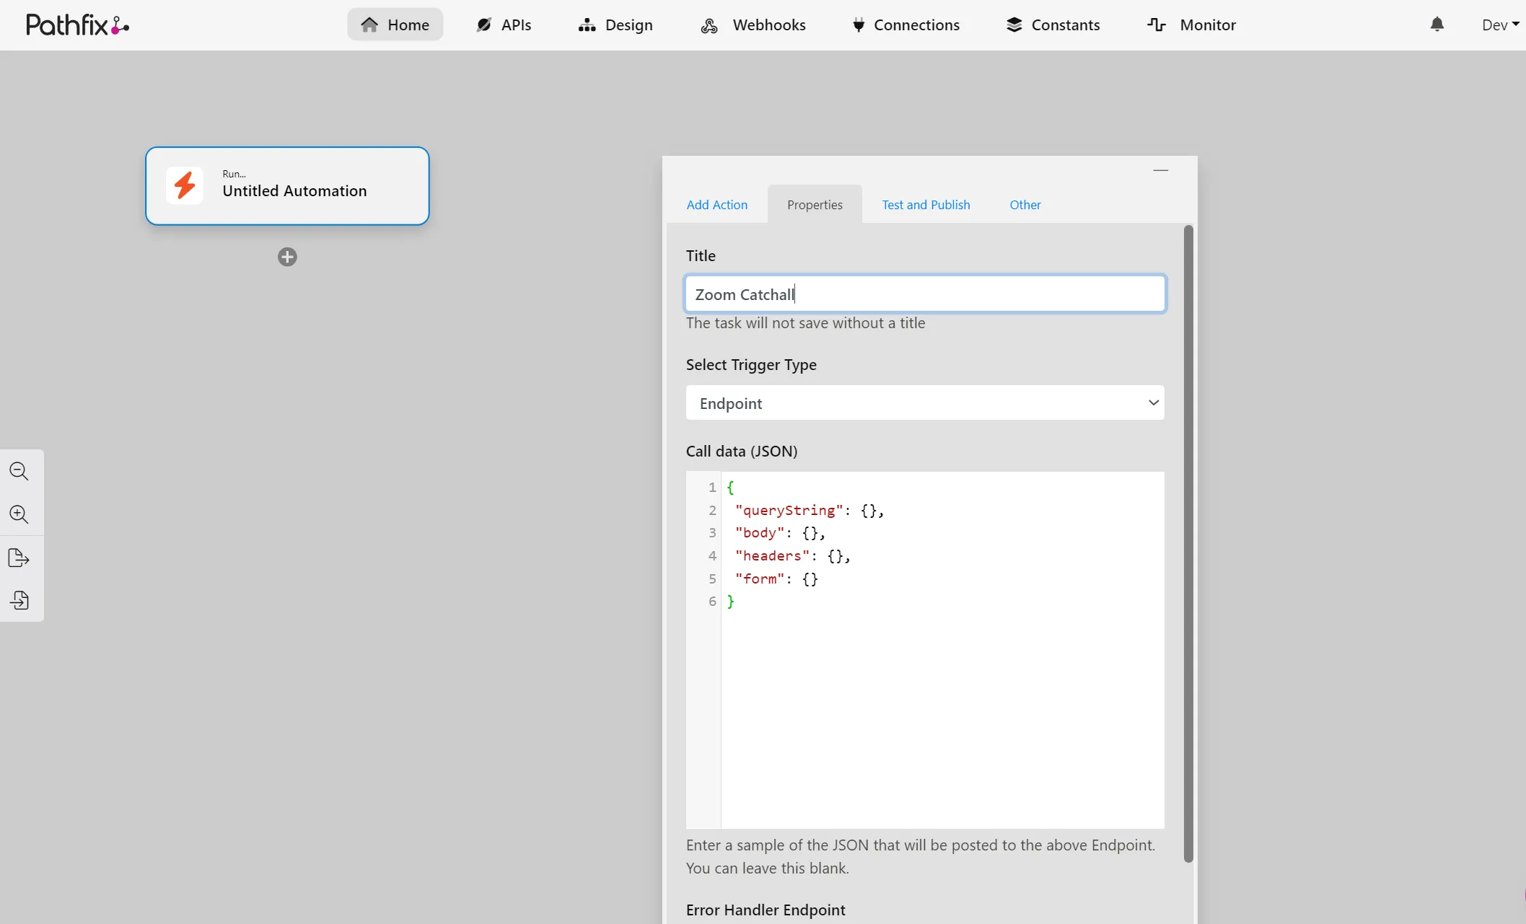Open the Other tab

pyautogui.click(x=1025, y=205)
